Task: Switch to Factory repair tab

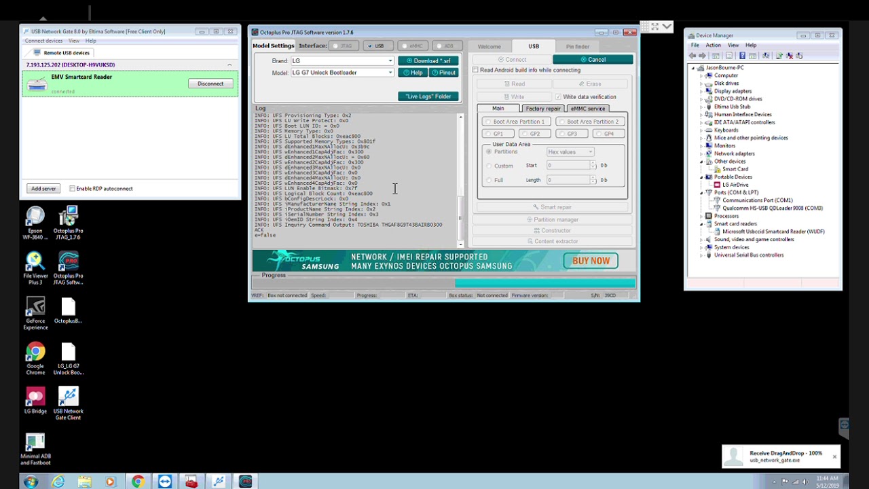Action: tap(543, 109)
